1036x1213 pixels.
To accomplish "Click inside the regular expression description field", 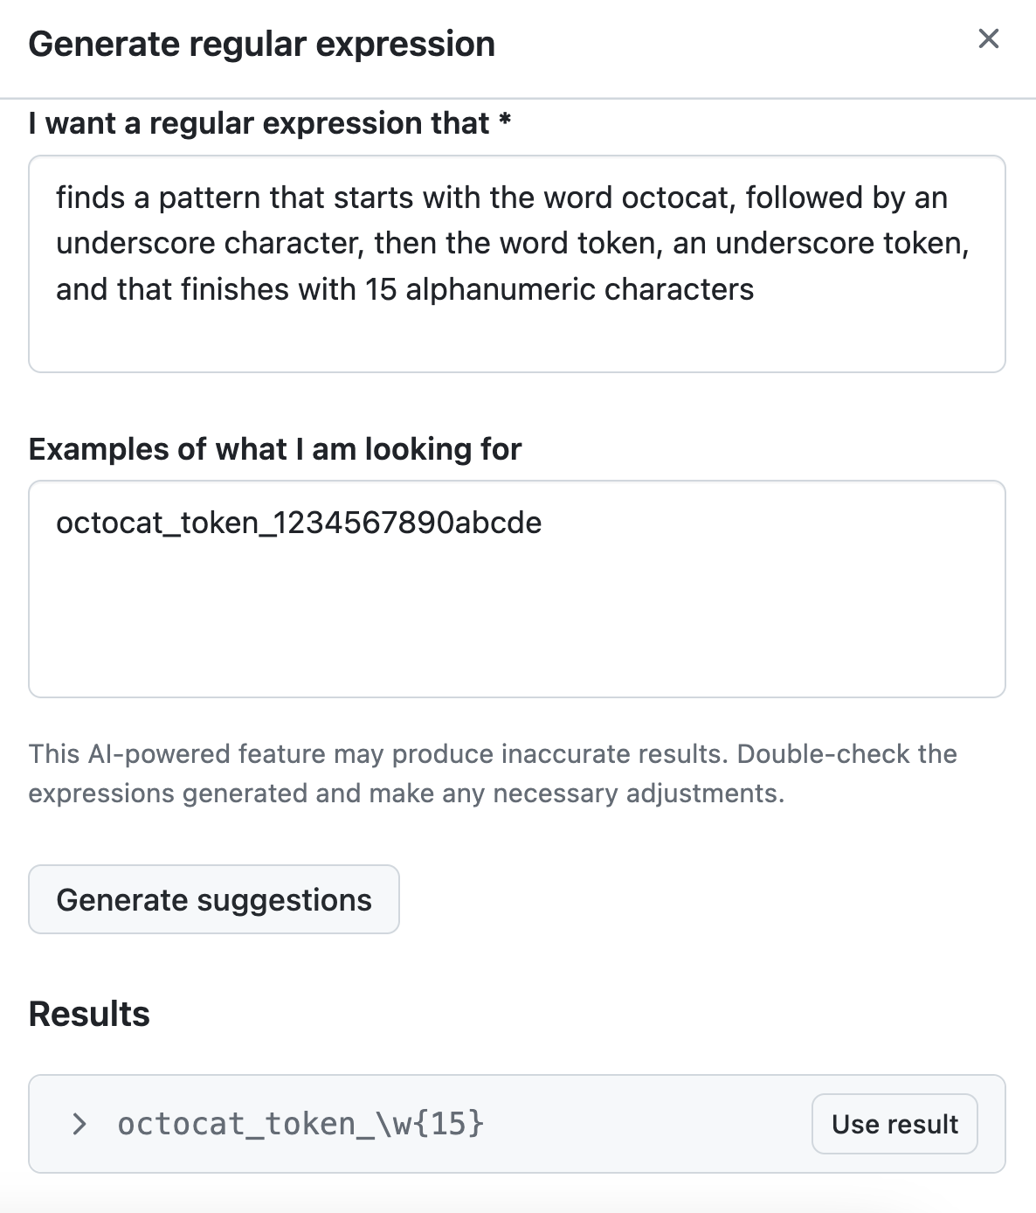I will (518, 262).
